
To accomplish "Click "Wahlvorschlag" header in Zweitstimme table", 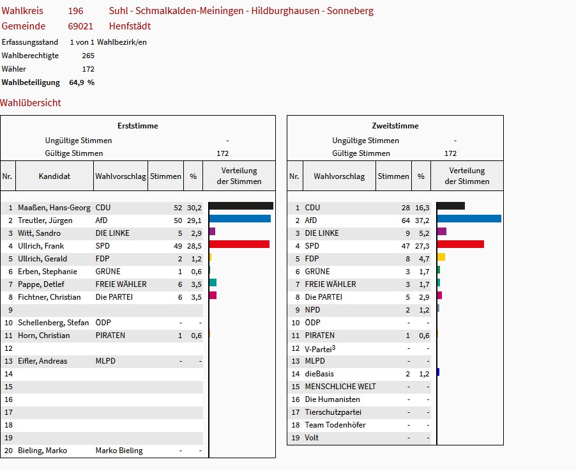I will click(x=339, y=176).
